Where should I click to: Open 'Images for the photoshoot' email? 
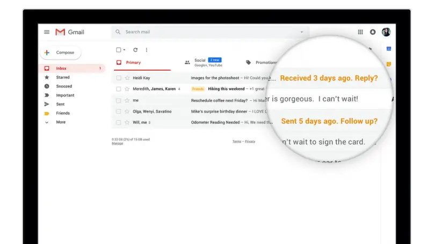pos(215,78)
